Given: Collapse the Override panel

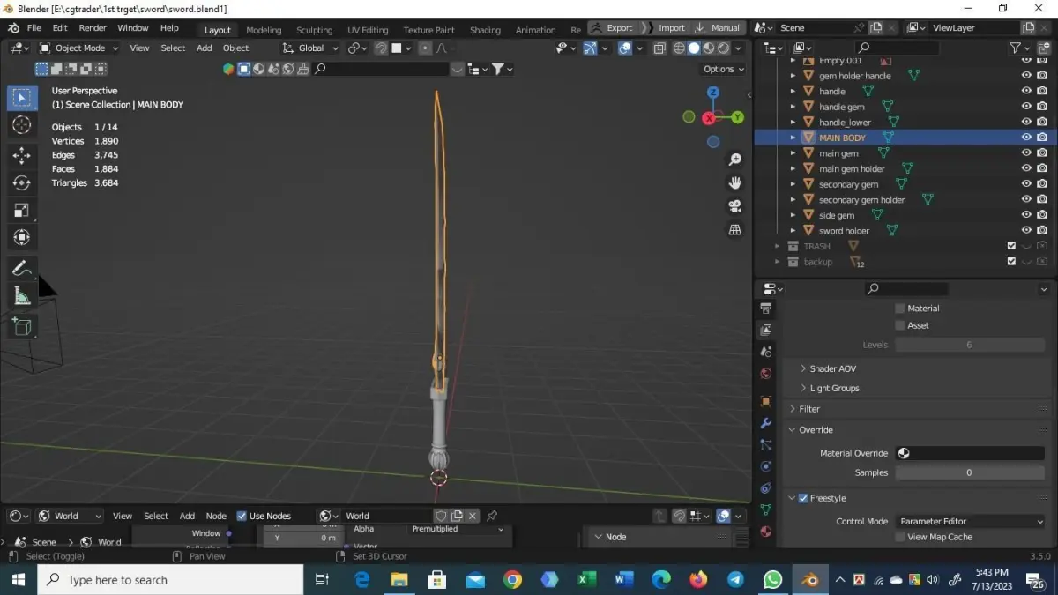Looking at the screenshot, I should [810, 430].
